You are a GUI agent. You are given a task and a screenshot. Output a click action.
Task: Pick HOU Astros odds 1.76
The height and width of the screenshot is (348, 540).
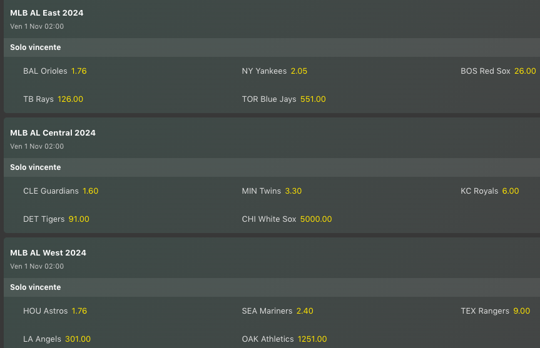coord(79,311)
